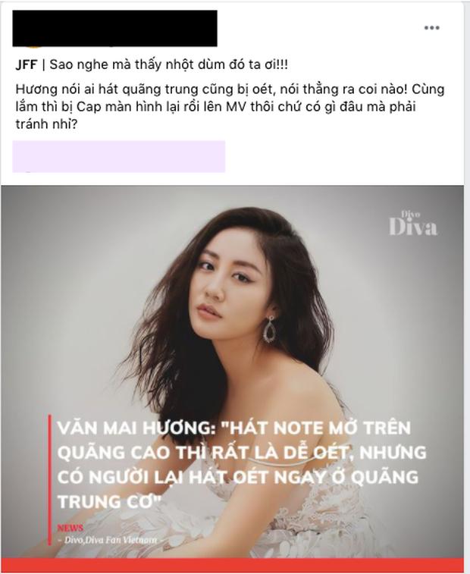Click the 'TRUNG CƠ' last headline line
Screen dimensions: 470x574
109,501
